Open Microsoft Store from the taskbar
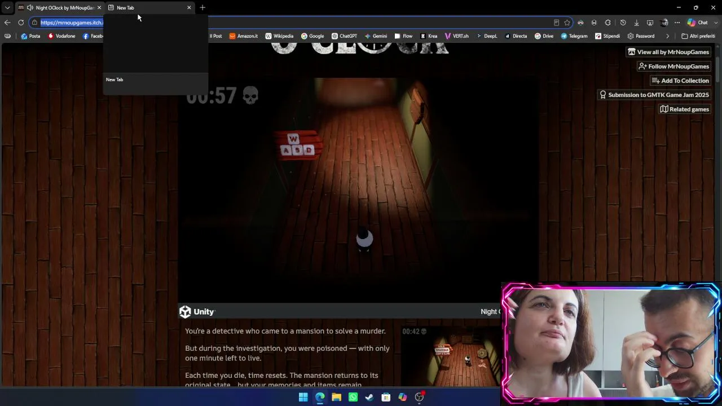This screenshot has height=406, width=722. coord(386,397)
